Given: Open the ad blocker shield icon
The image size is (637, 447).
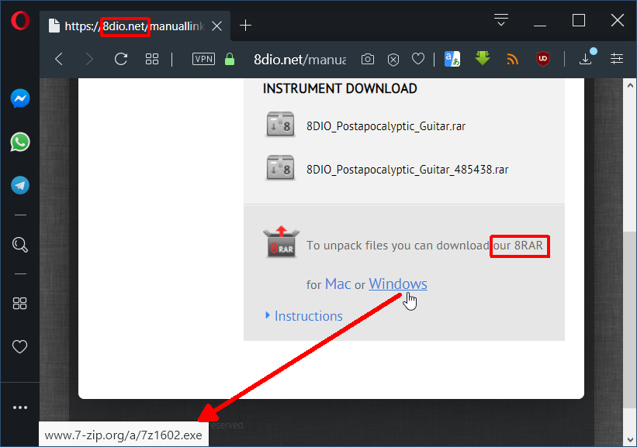Looking at the screenshot, I should [x=393, y=60].
